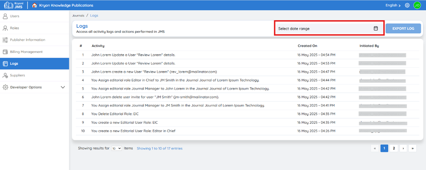Open Developer Options in the sidebar
The height and width of the screenshot is (170, 426).
34,87
